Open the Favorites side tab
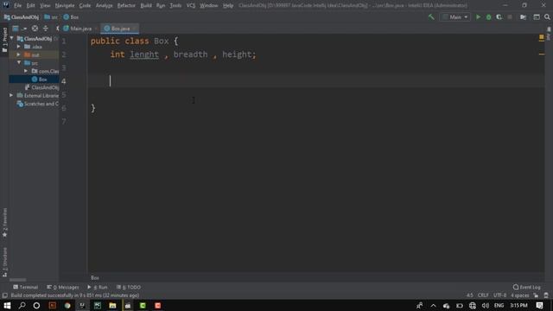 (4, 223)
